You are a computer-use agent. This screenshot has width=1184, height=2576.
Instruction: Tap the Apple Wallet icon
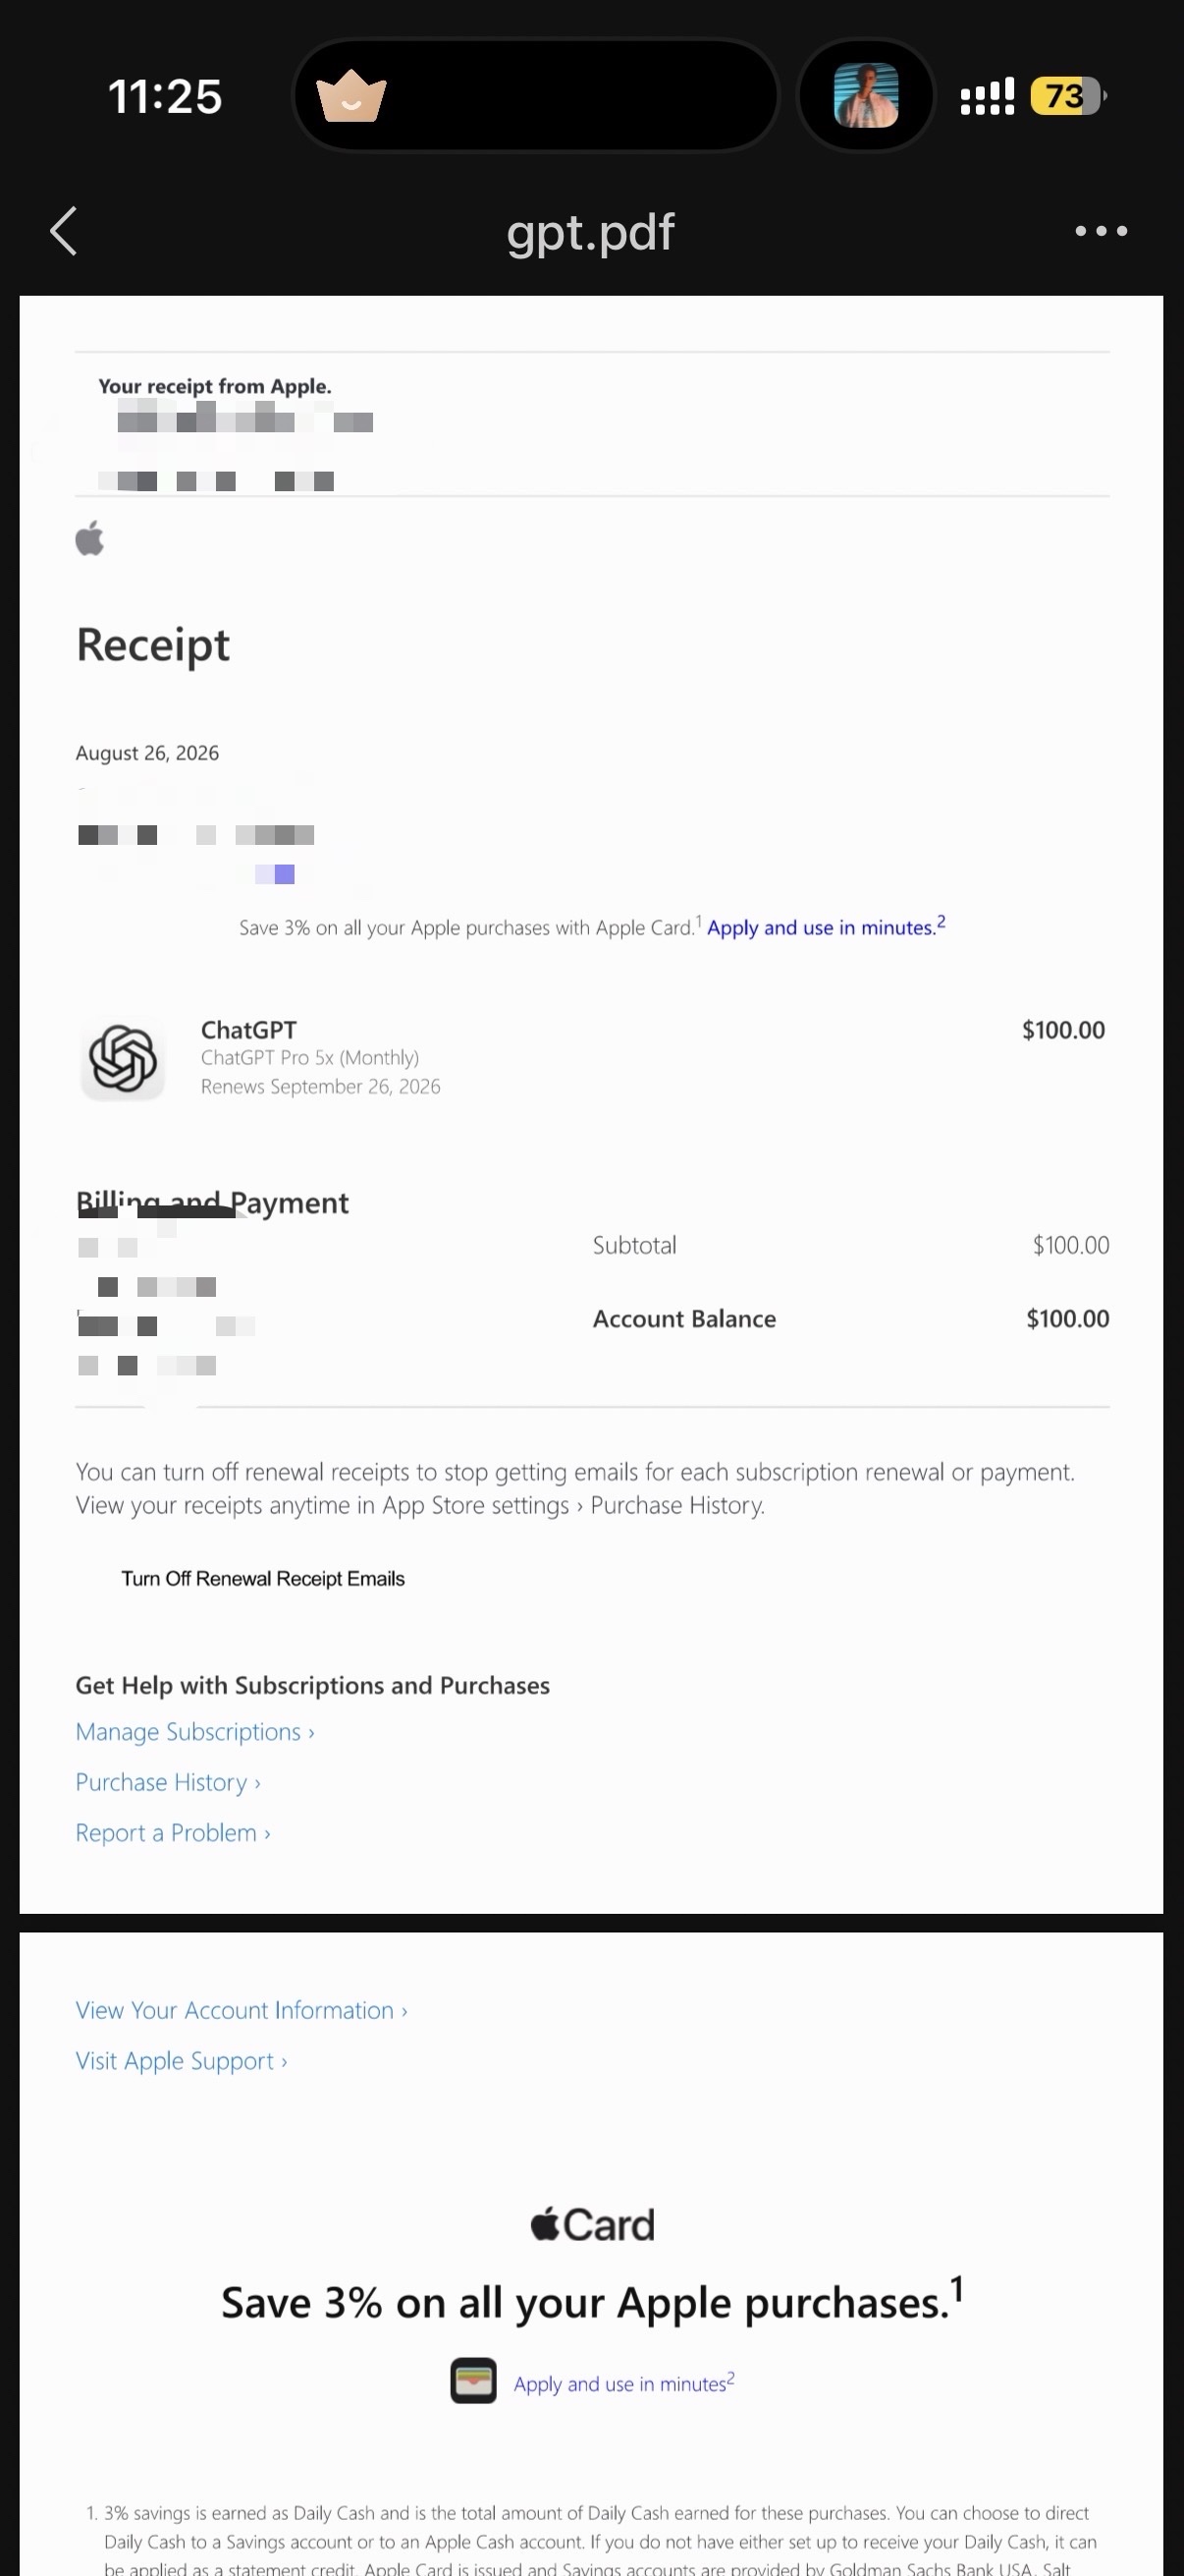[x=473, y=2380]
